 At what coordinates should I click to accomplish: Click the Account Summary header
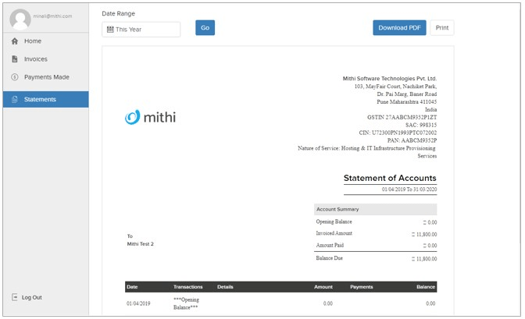point(375,209)
